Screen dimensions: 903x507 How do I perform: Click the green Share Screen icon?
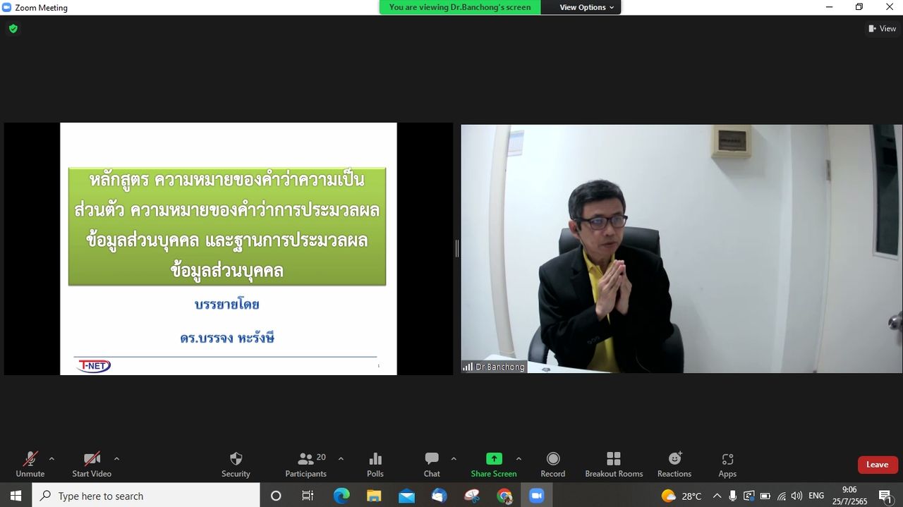pyautogui.click(x=494, y=458)
